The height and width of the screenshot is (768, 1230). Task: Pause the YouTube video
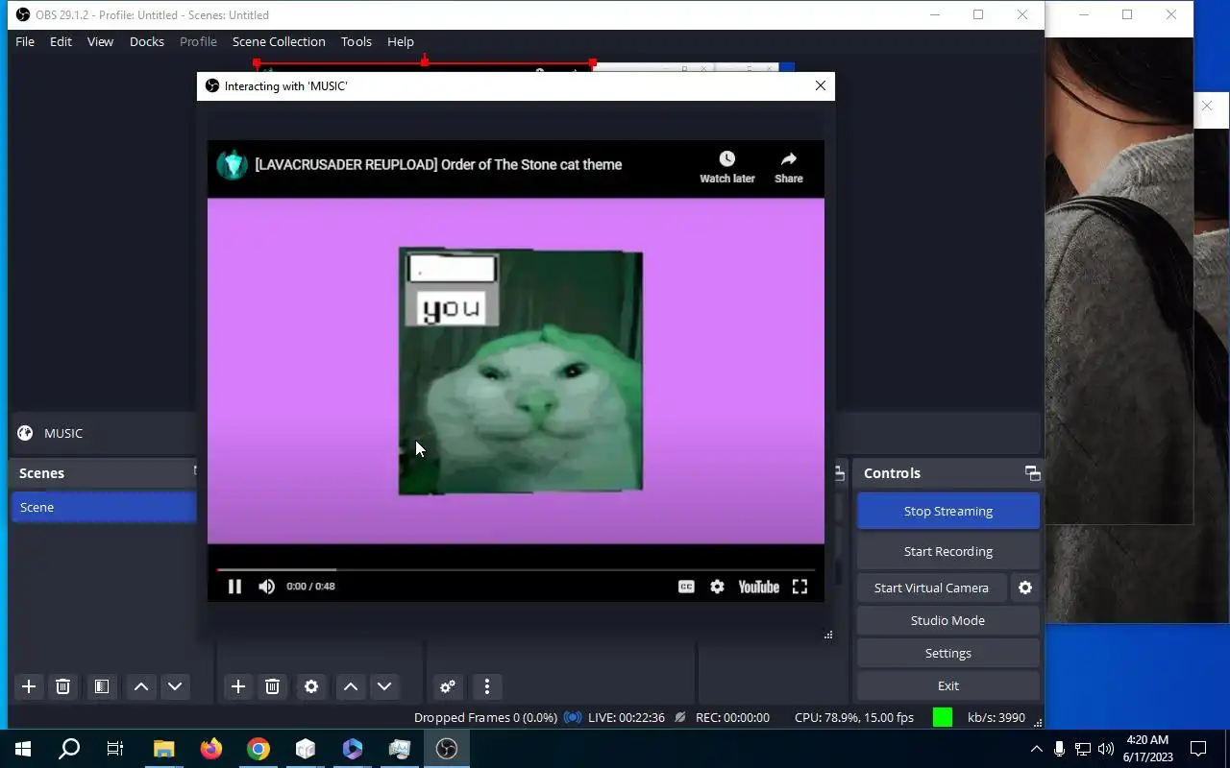(234, 587)
